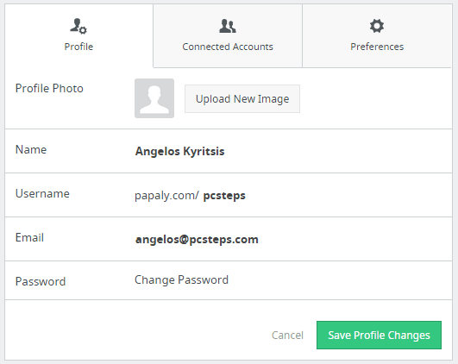Click the Cancel link

point(287,335)
